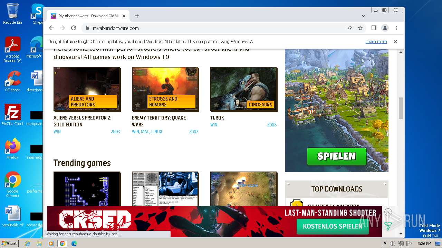
Task: Click the scrollbar up arrow
Action: 401,52
